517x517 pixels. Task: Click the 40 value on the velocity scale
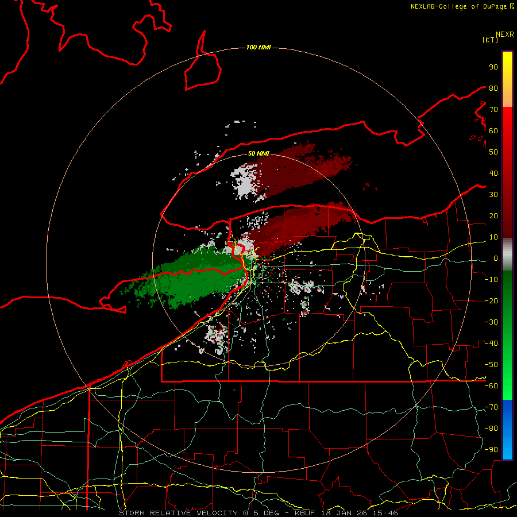click(493, 173)
